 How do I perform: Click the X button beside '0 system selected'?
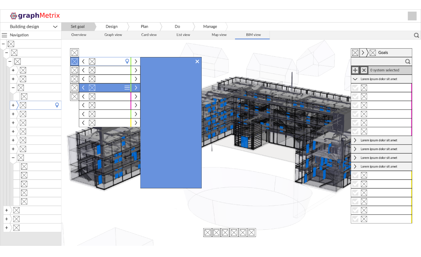coord(364,70)
